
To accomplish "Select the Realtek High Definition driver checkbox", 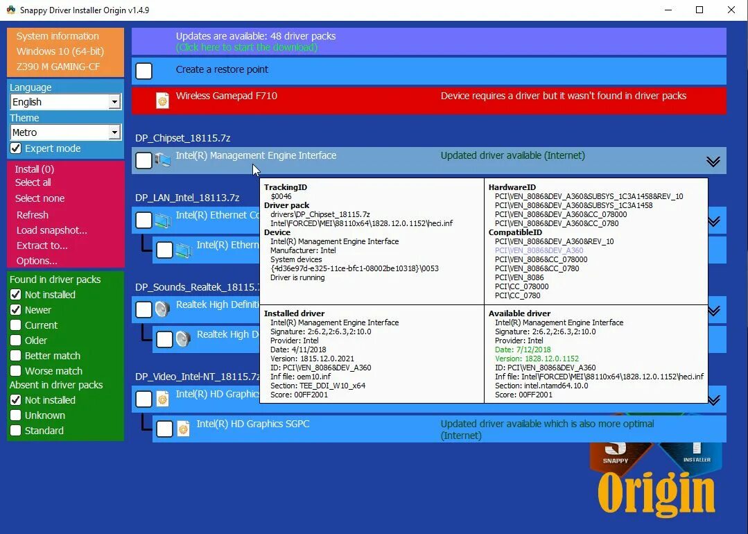I will (x=143, y=310).
